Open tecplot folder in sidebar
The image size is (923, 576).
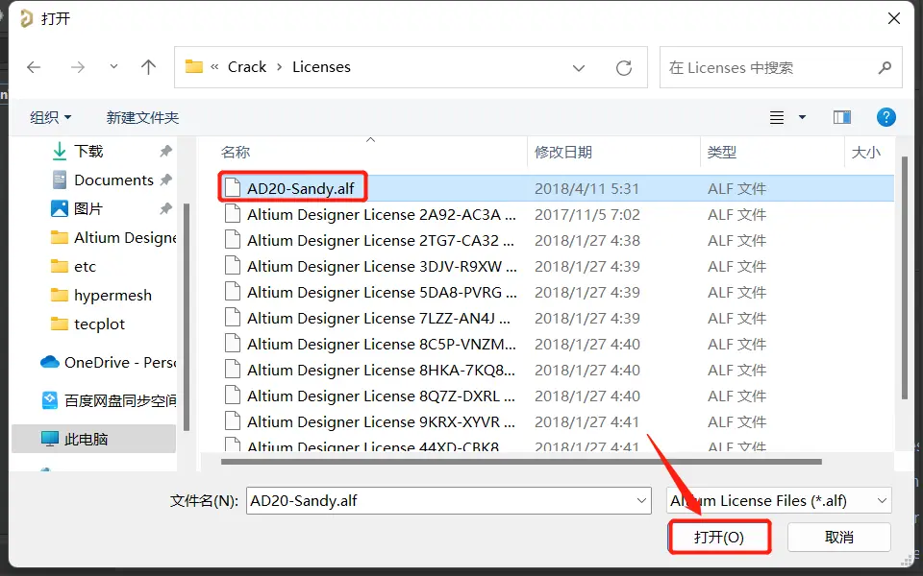(x=99, y=324)
